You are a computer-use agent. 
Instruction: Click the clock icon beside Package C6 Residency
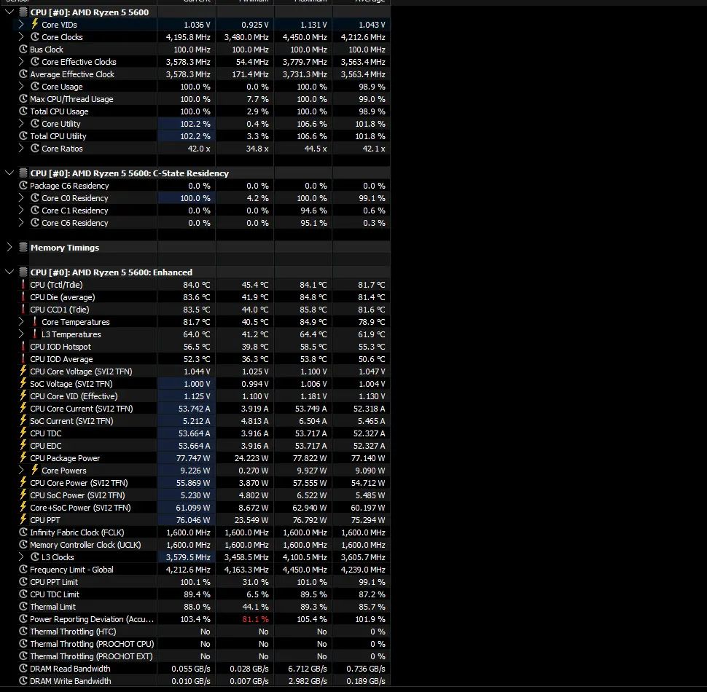pyautogui.click(x=23, y=186)
